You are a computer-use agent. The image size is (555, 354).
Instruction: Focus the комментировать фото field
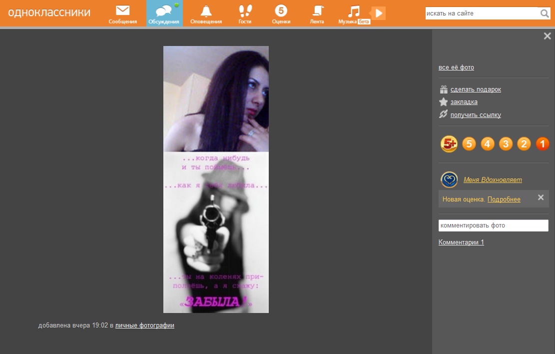pyautogui.click(x=493, y=225)
